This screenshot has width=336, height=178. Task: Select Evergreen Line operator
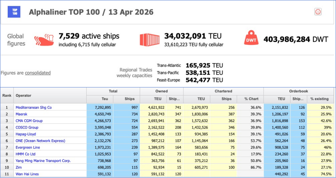point(27,147)
